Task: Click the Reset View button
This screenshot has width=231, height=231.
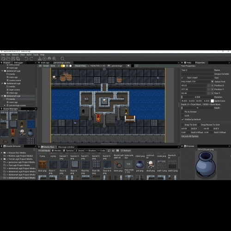Action: point(80,66)
